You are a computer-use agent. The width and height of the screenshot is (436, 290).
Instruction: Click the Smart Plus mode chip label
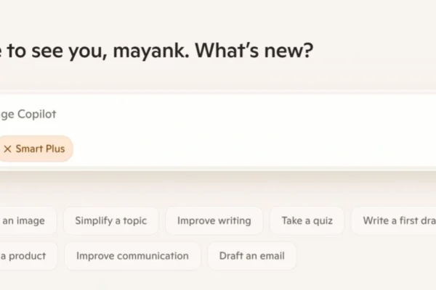coord(40,149)
